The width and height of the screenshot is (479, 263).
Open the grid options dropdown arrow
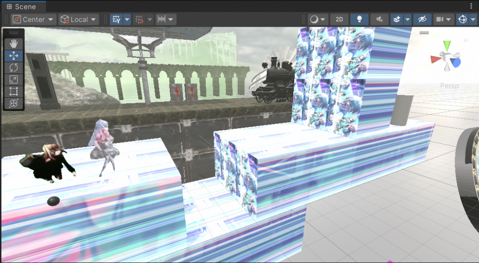(127, 20)
